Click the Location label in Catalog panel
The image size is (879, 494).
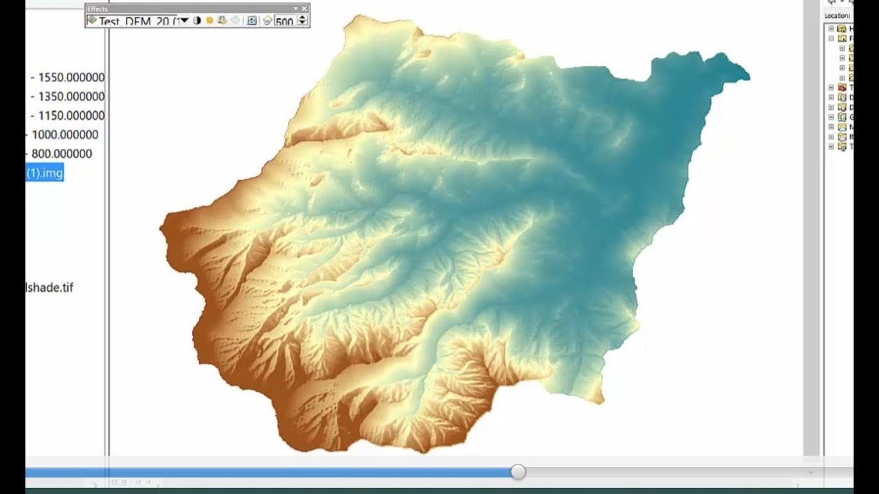(x=838, y=15)
